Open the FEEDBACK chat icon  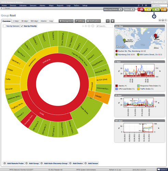coord(159,170)
